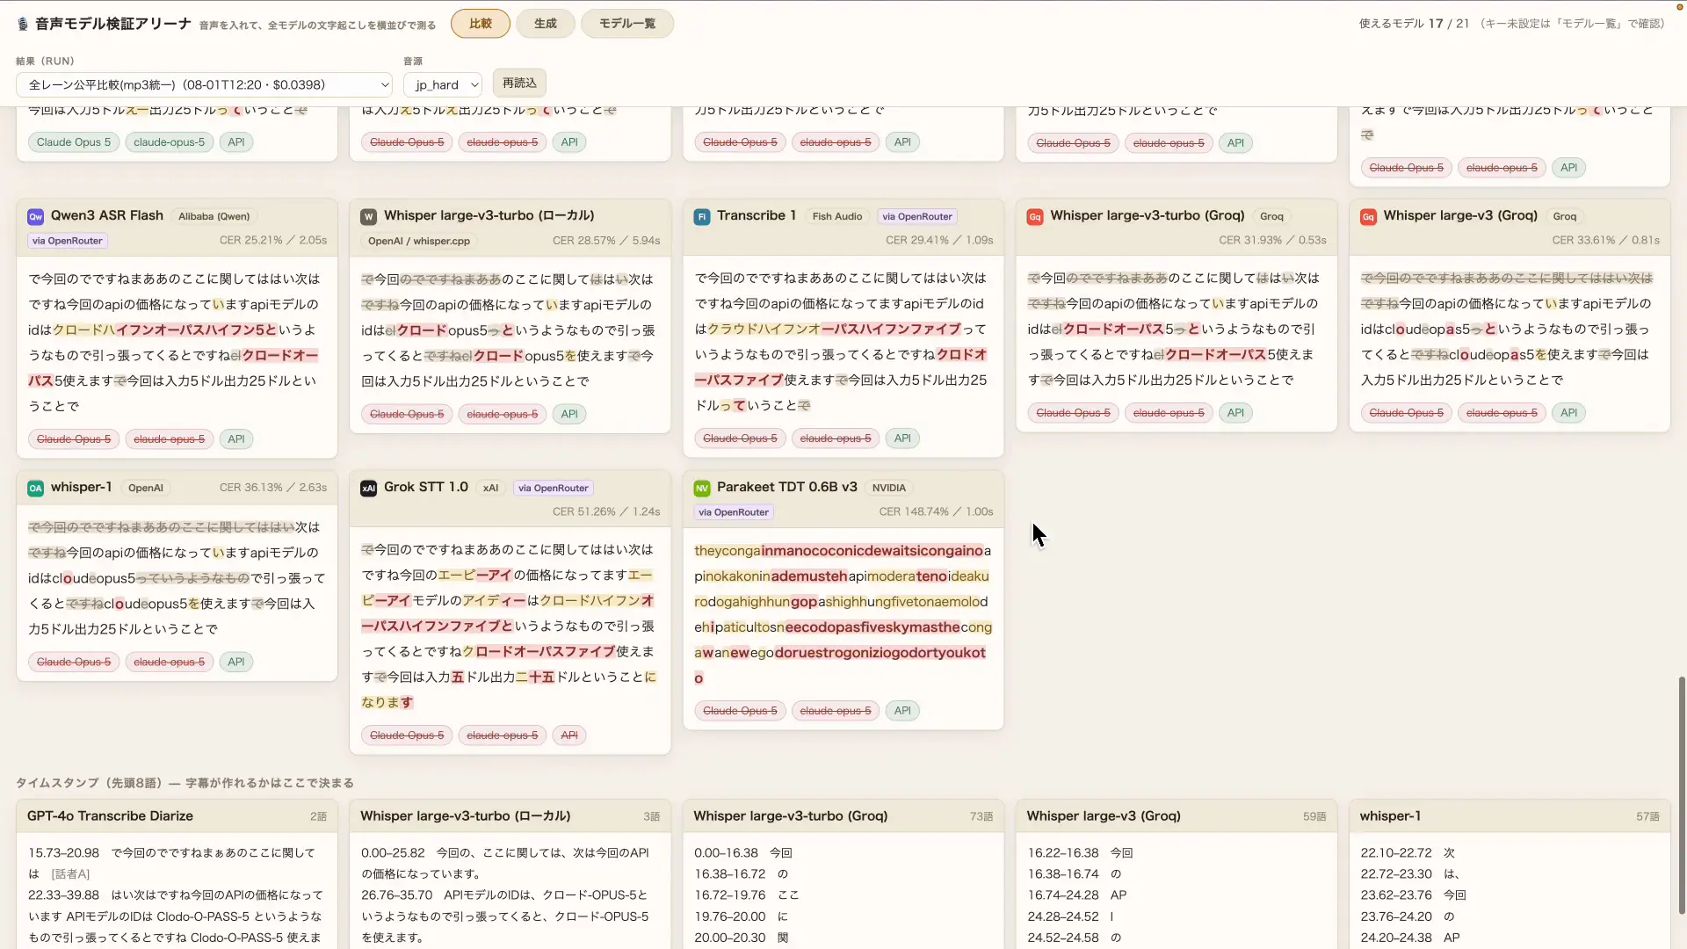Screen dimensions: 1687x949
Task: Click the CER 33.61% / 0.81s value
Action: [x=1605, y=240]
